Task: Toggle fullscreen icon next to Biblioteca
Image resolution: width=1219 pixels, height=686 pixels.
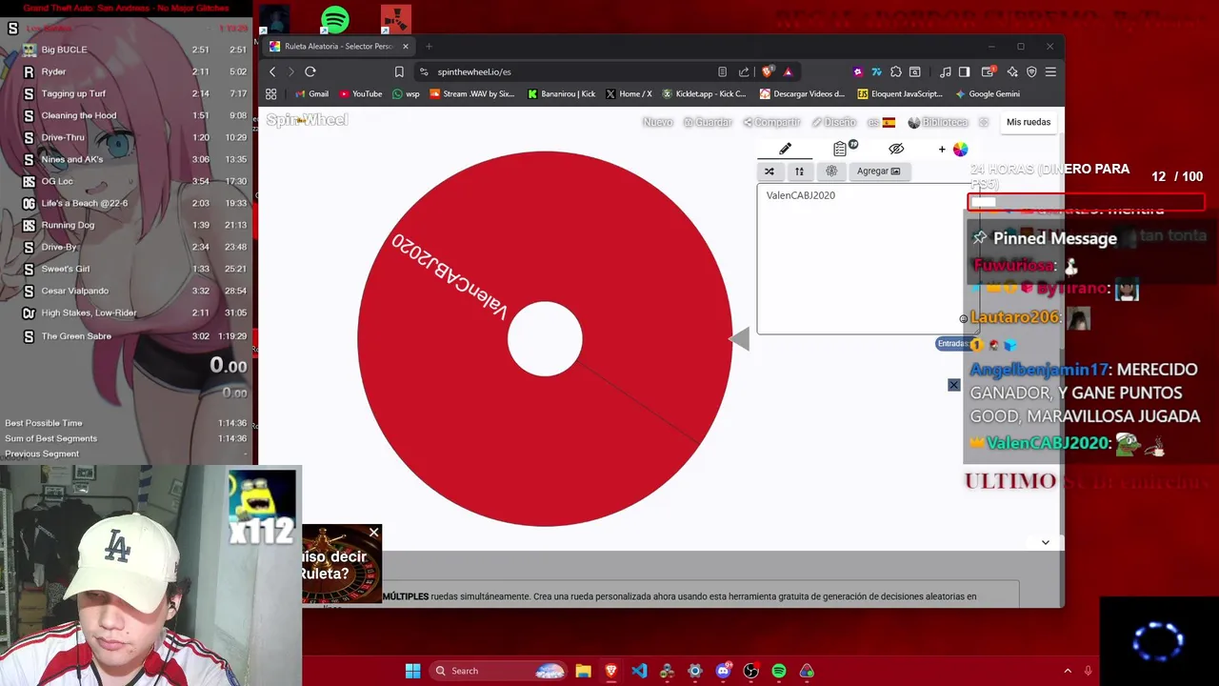Action: pyautogui.click(x=984, y=122)
